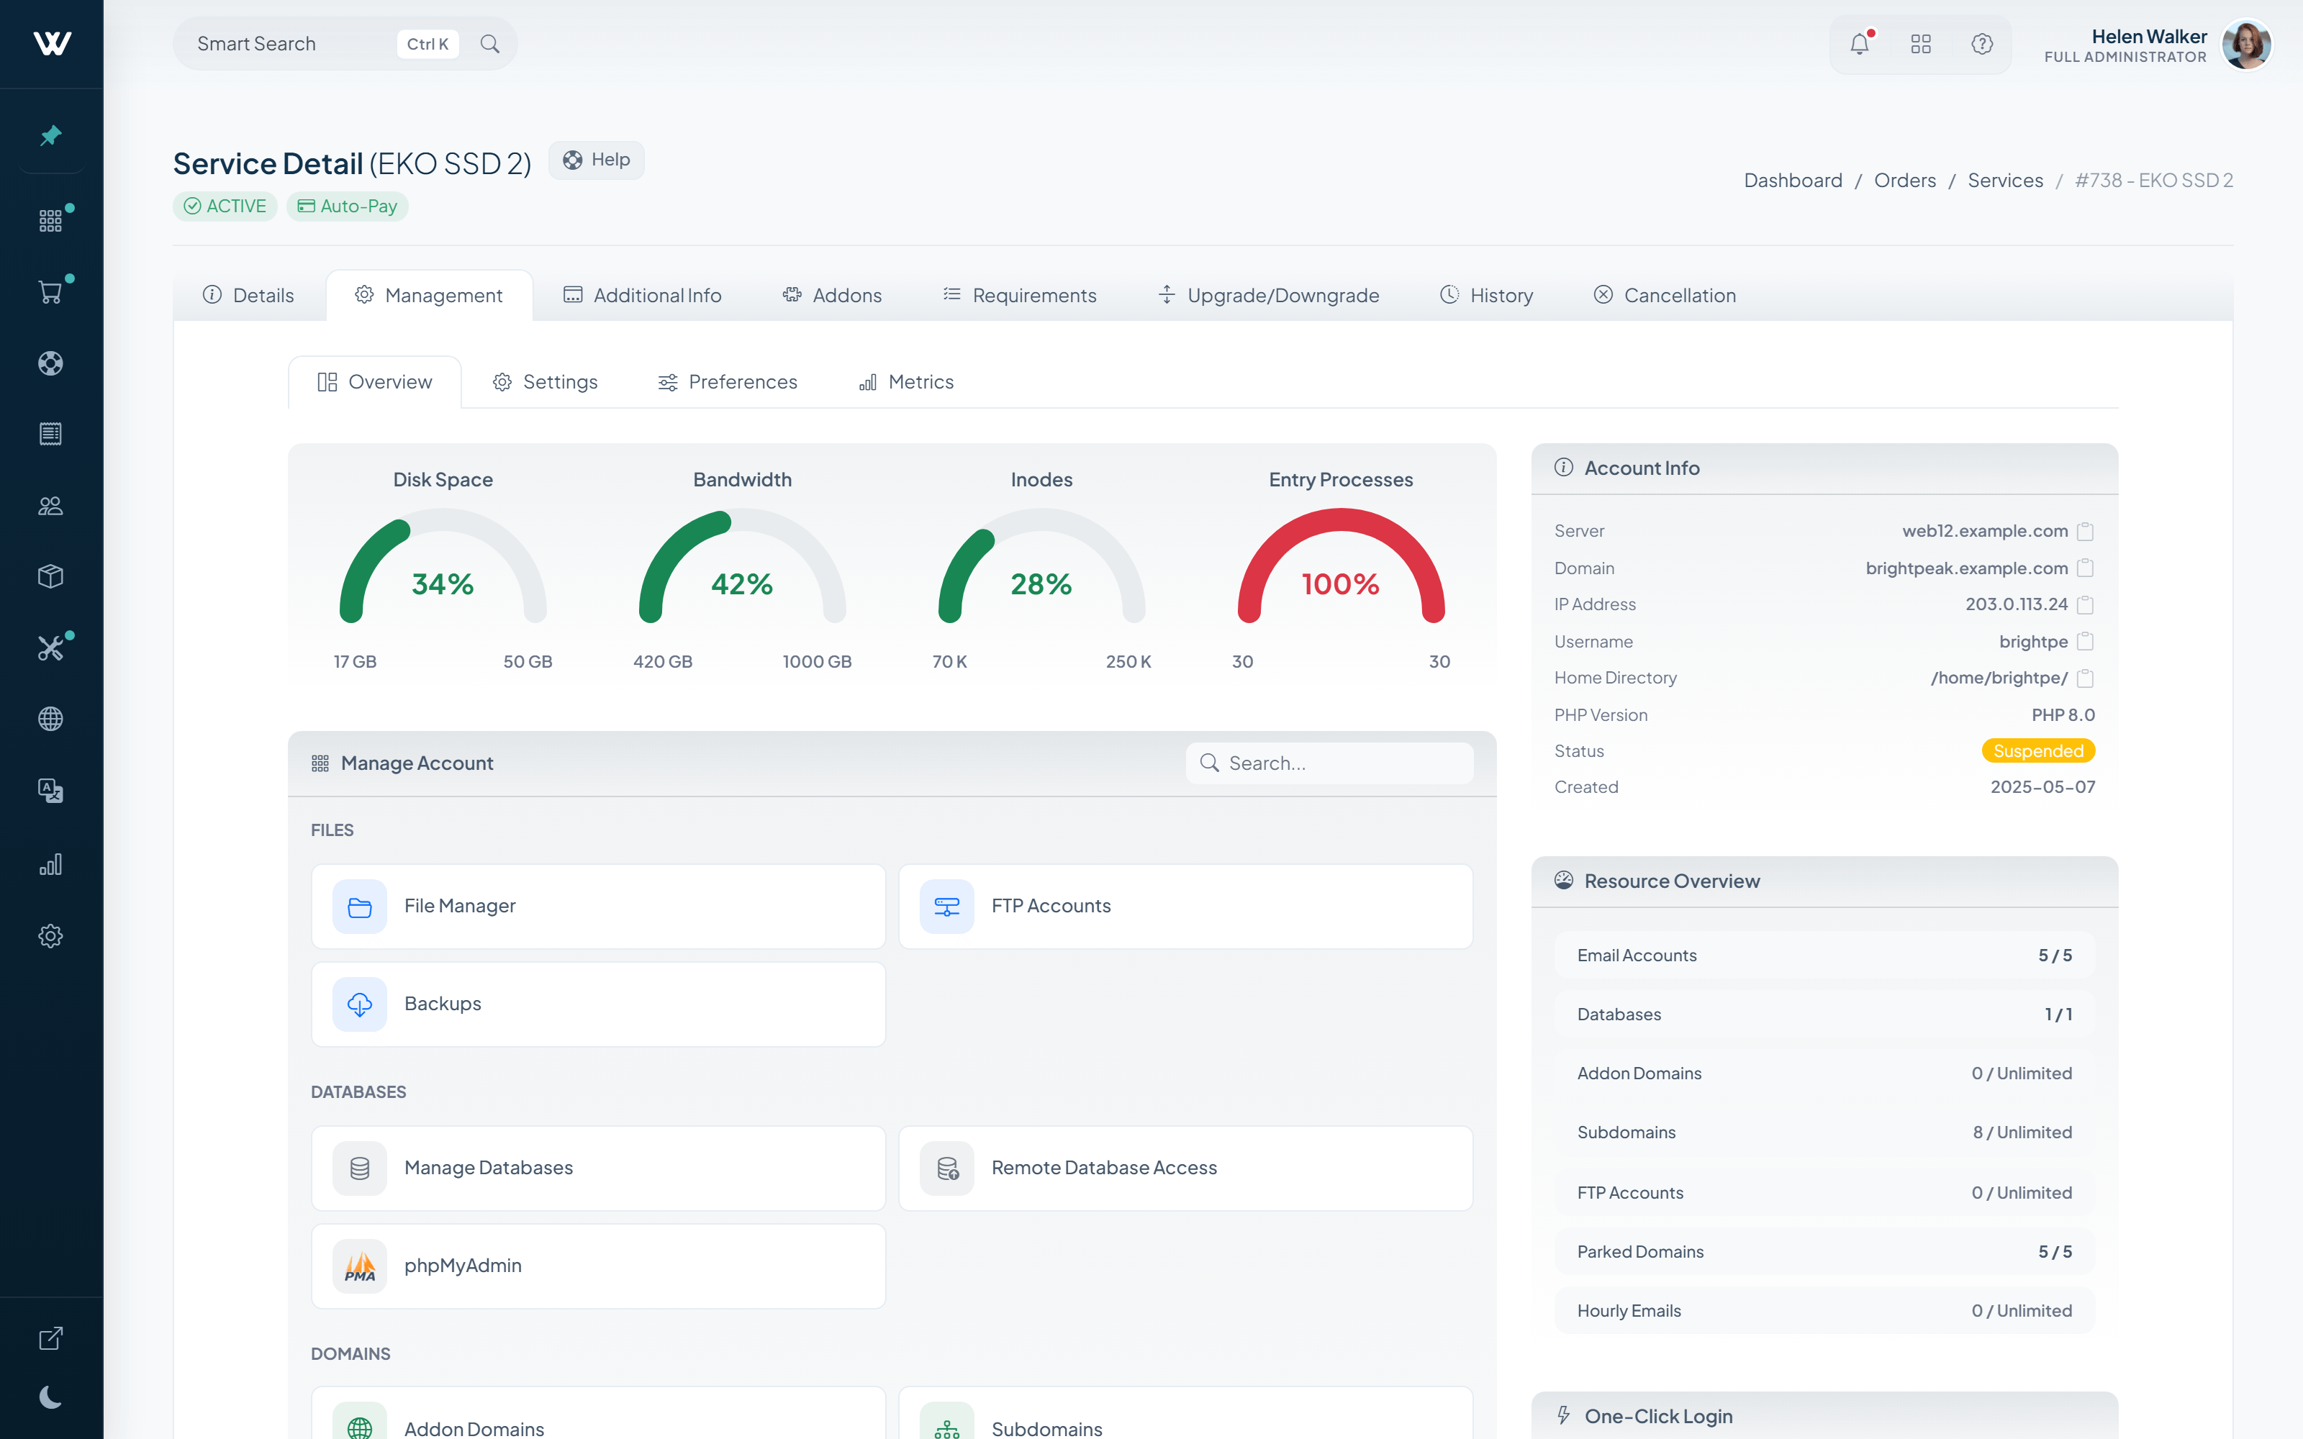Open Helen Walker profile avatar
The width and height of the screenshot is (2303, 1439).
[2246, 44]
